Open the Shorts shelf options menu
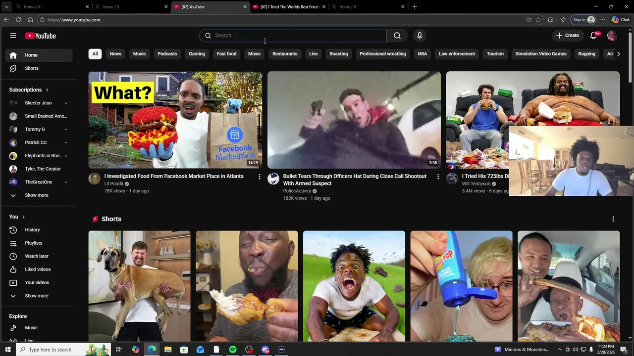The height and width of the screenshot is (356, 634). pos(613,219)
